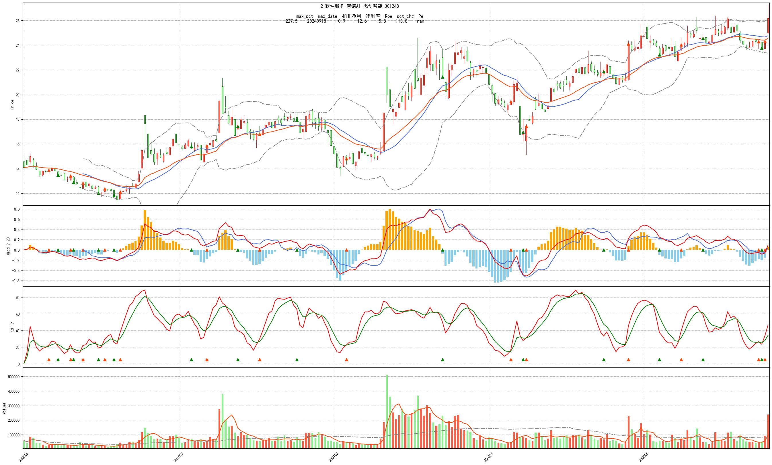Click the max_date column header

[327, 16]
